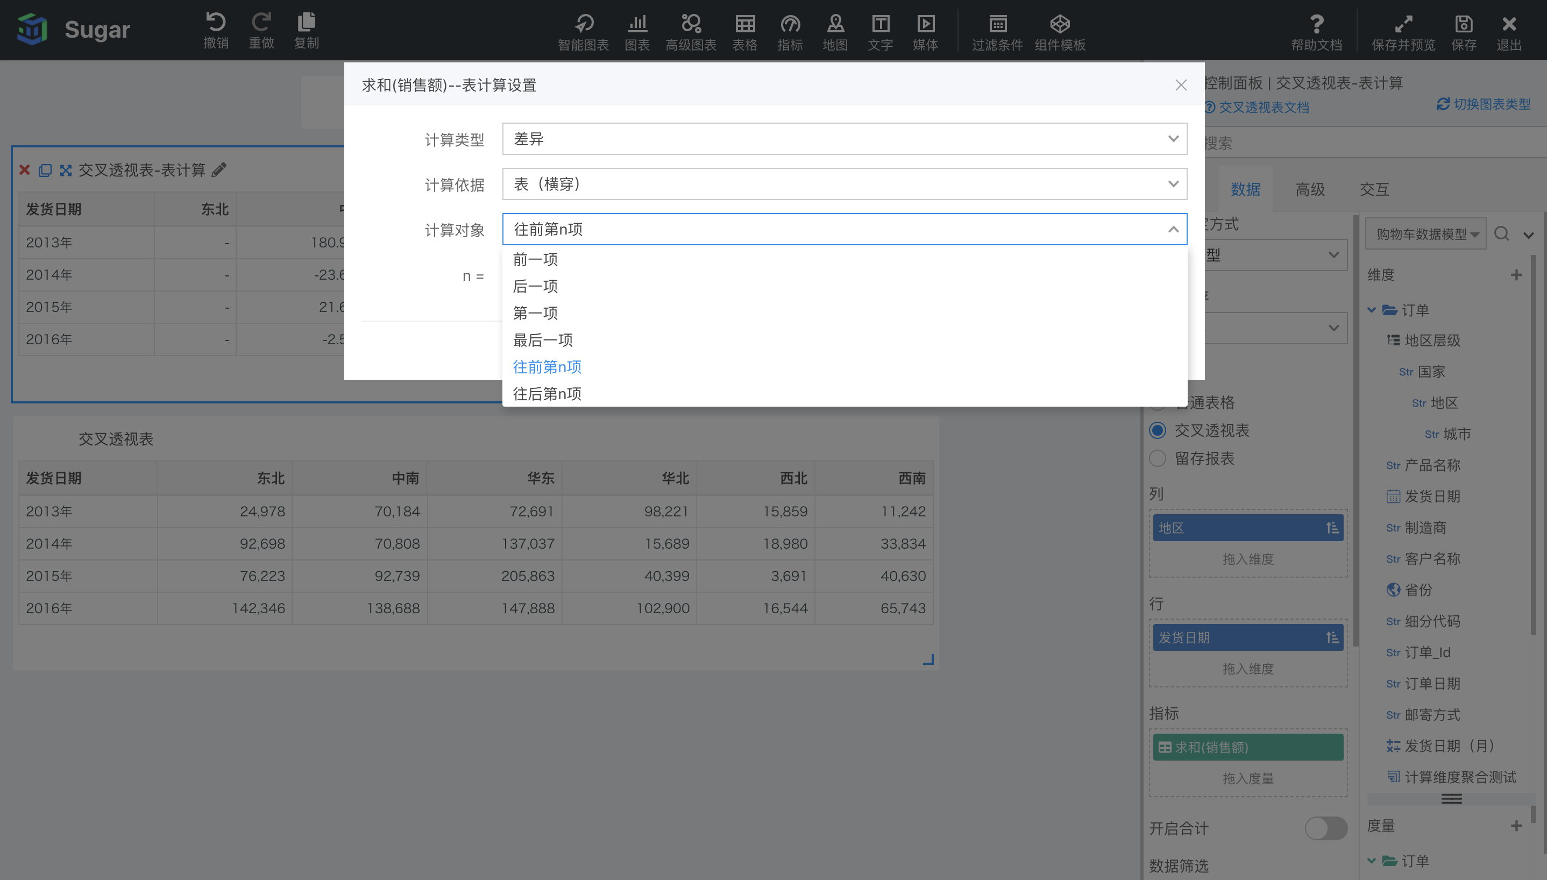Open the 组件模板 component templates

1060,32
